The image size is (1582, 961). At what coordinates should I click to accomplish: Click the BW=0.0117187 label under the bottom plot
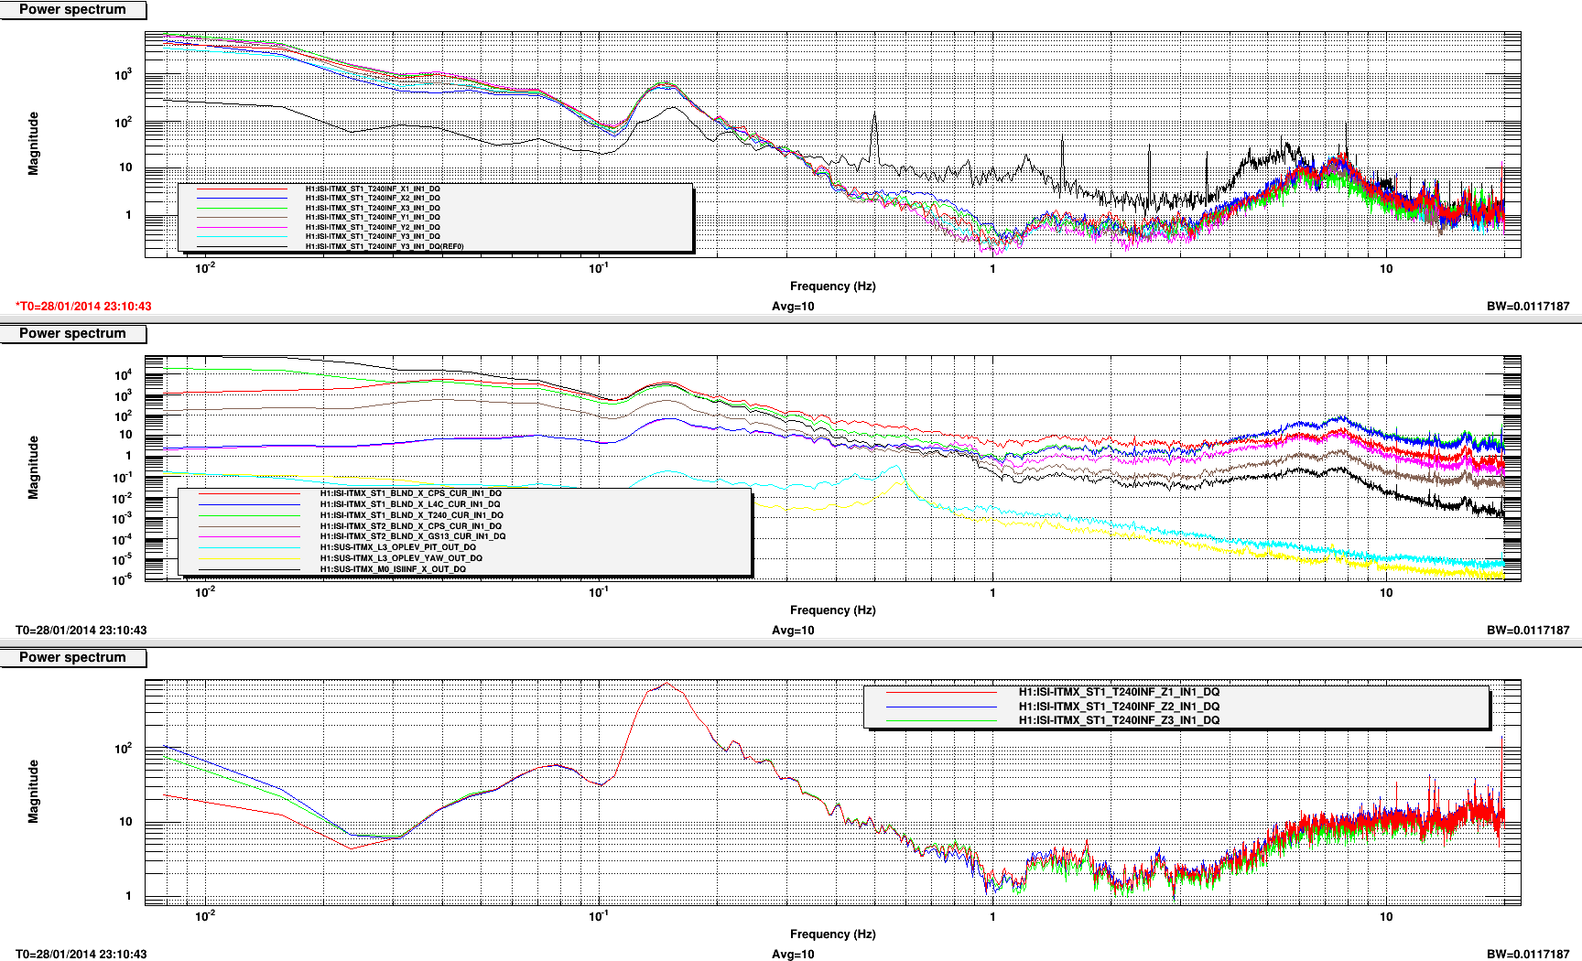pyautogui.click(x=1528, y=955)
